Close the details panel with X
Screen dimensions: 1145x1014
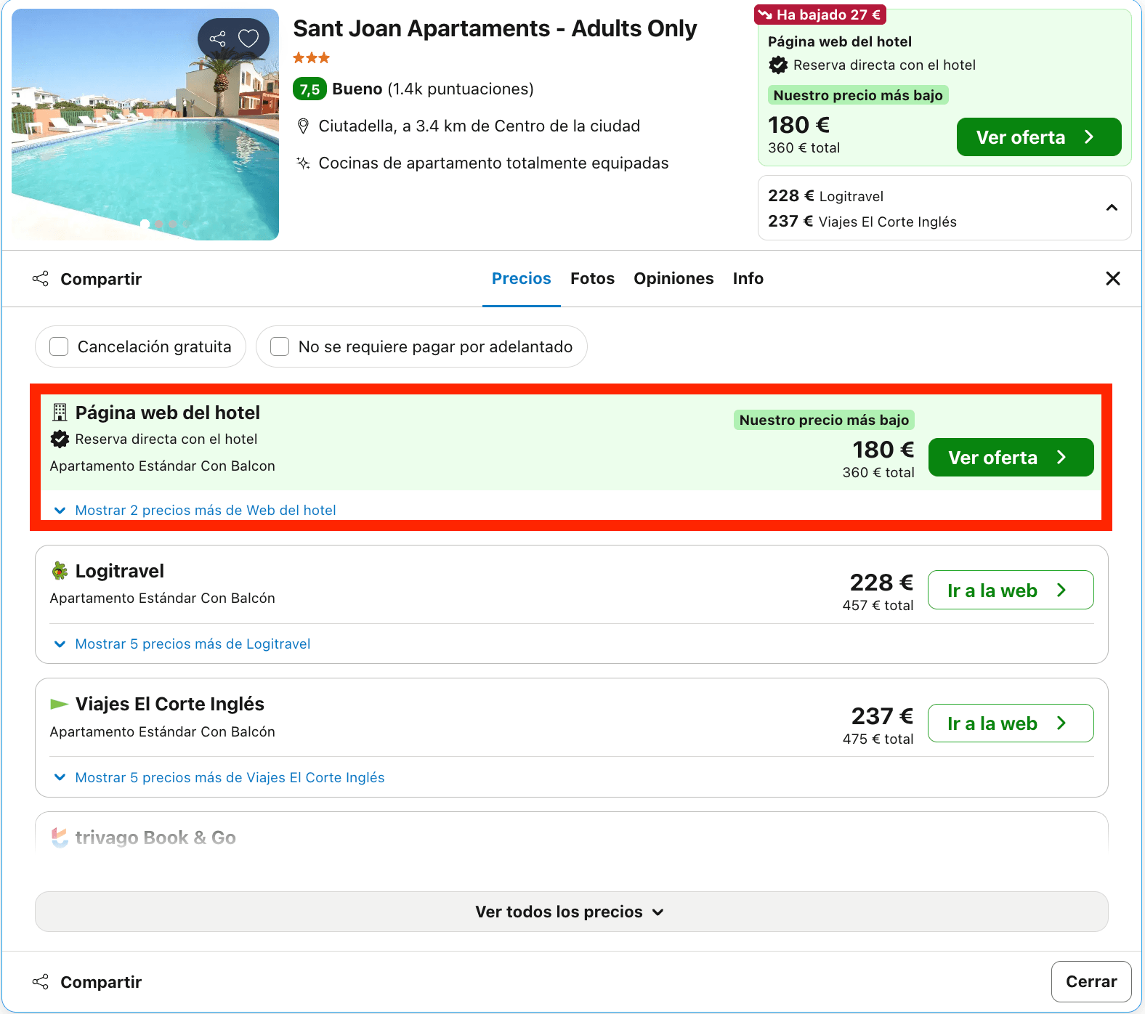coord(1112,279)
